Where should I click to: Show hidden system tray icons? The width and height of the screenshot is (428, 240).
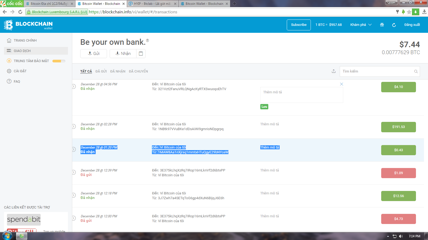pyautogui.click(x=388, y=236)
